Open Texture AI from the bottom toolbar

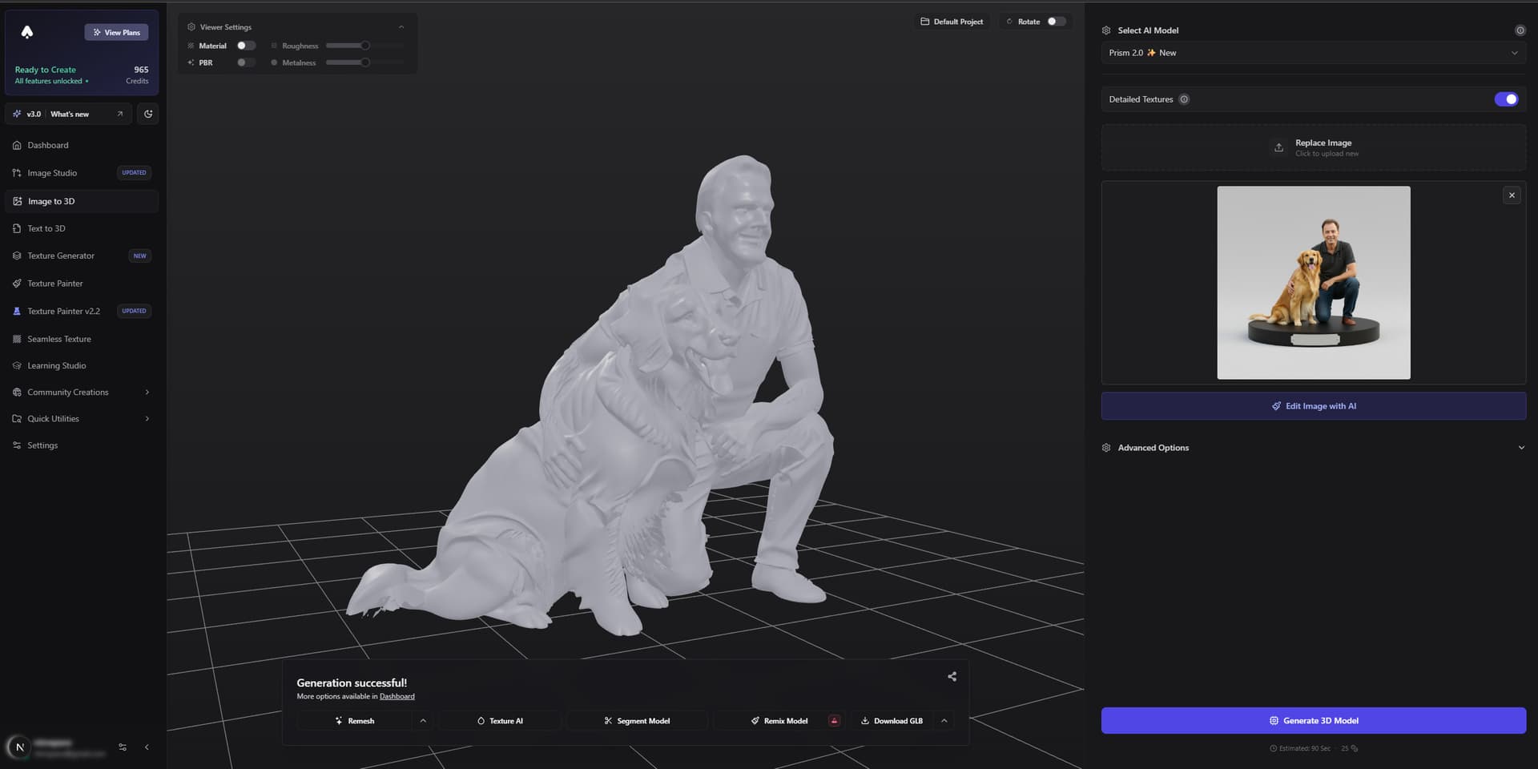pos(499,720)
